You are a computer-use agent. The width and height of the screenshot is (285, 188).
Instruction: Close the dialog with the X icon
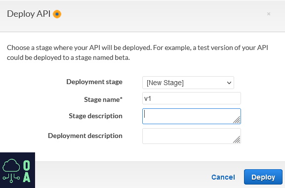tap(269, 14)
